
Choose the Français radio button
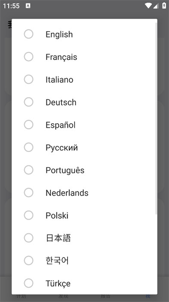(29, 57)
